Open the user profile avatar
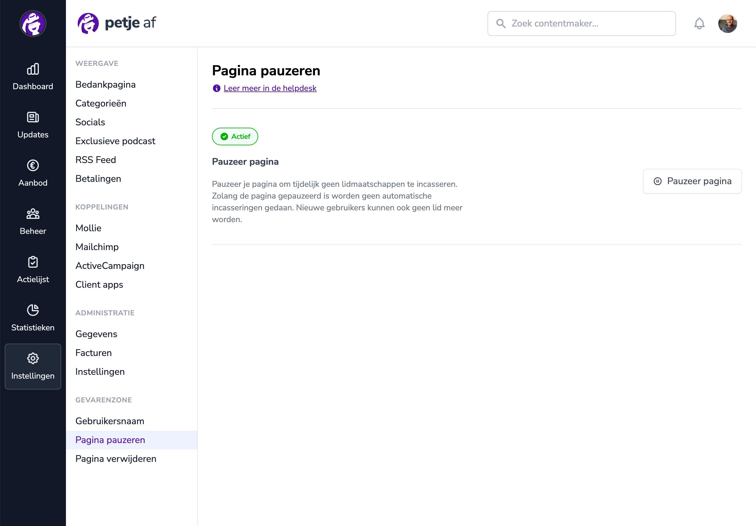 [x=727, y=24]
